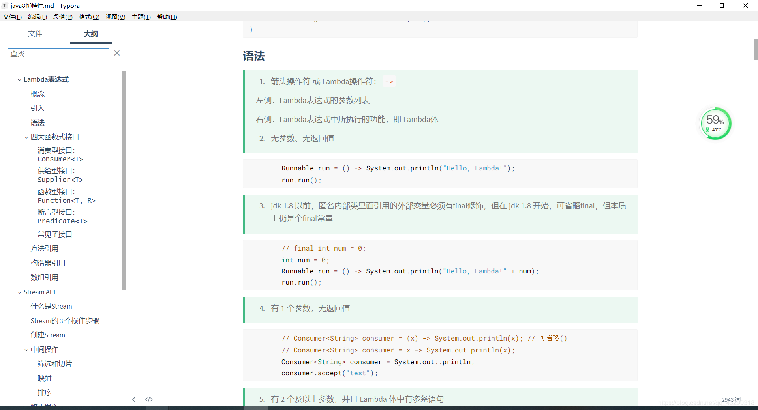Click the inline -> code operator
This screenshot has width=758, height=410.
(389, 82)
